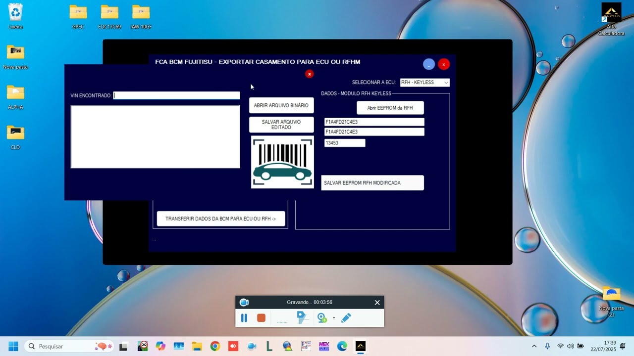Expand the webcam options arrow in recorder
634x356 pixels.
click(x=334, y=318)
